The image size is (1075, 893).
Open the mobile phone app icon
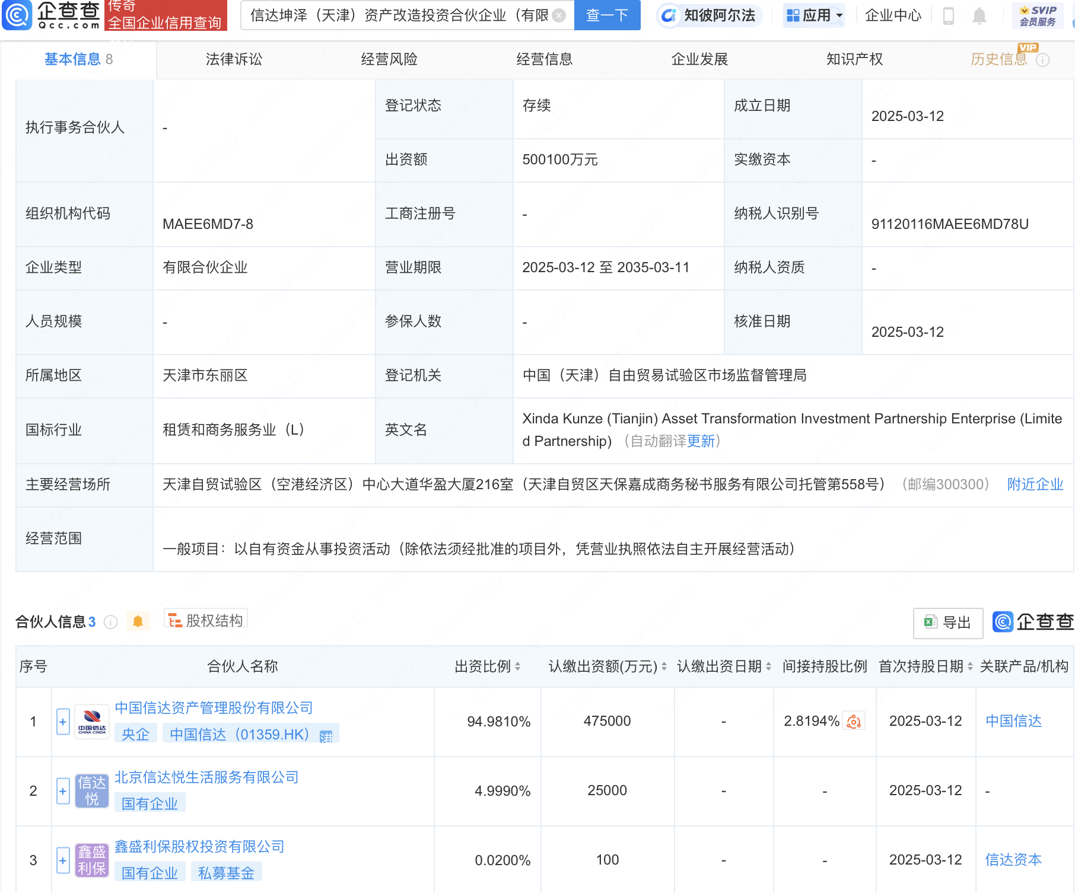949,16
